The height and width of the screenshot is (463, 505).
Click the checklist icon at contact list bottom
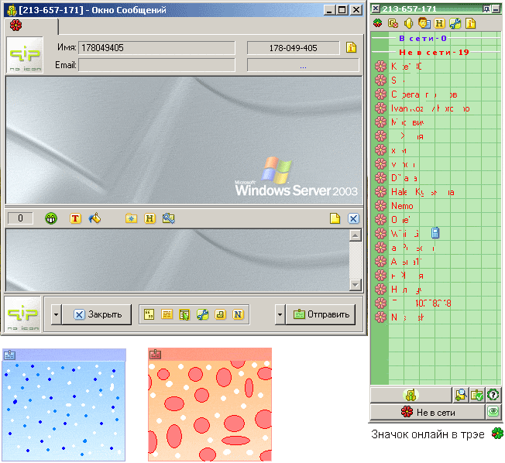[x=476, y=395]
